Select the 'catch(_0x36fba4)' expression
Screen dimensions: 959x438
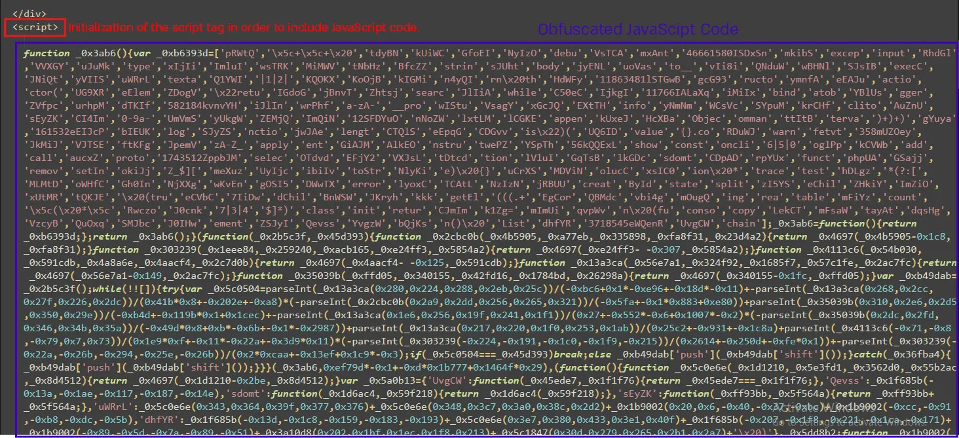coord(901,353)
